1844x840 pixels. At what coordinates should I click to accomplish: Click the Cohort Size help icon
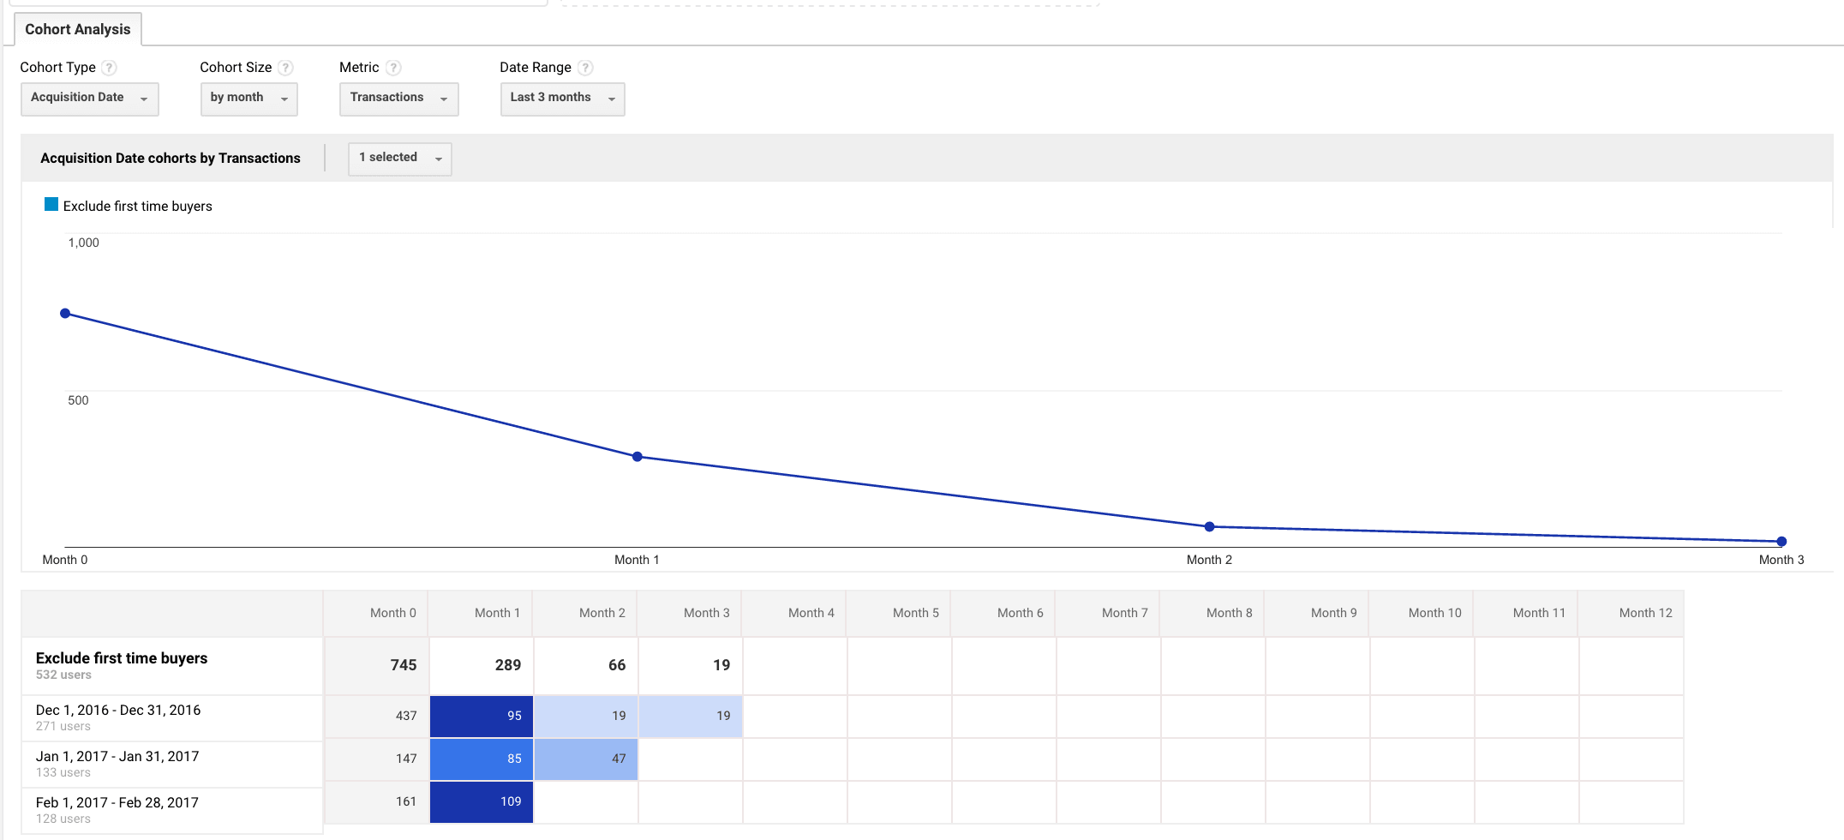(285, 68)
